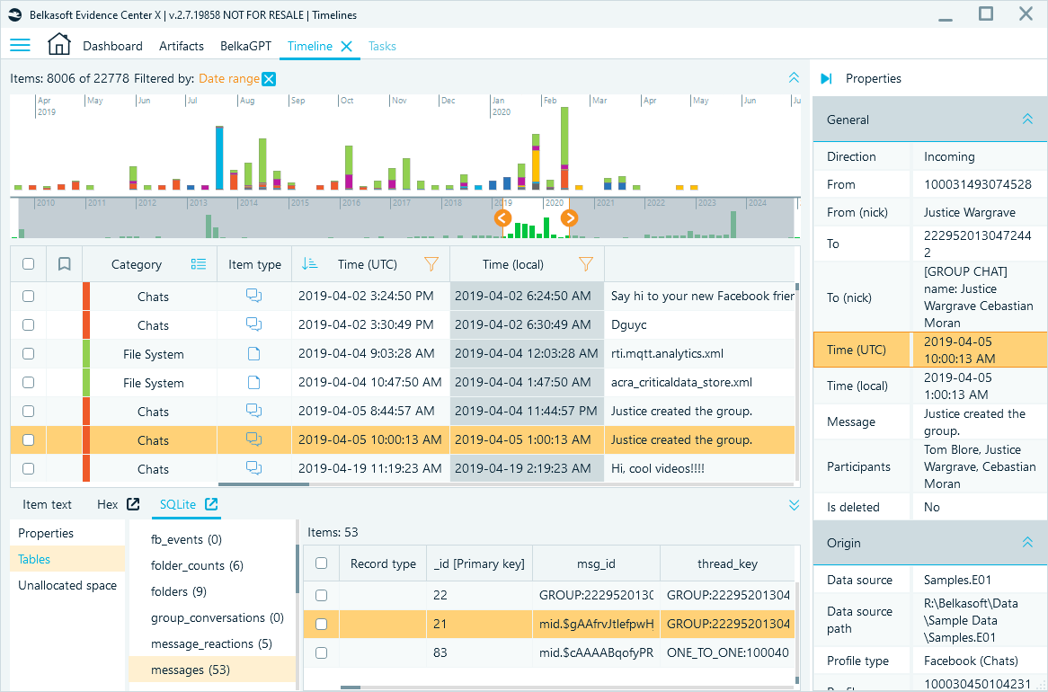Toggle the bookmark column header icon
The width and height of the screenshot is (1048, 692).
64,264
